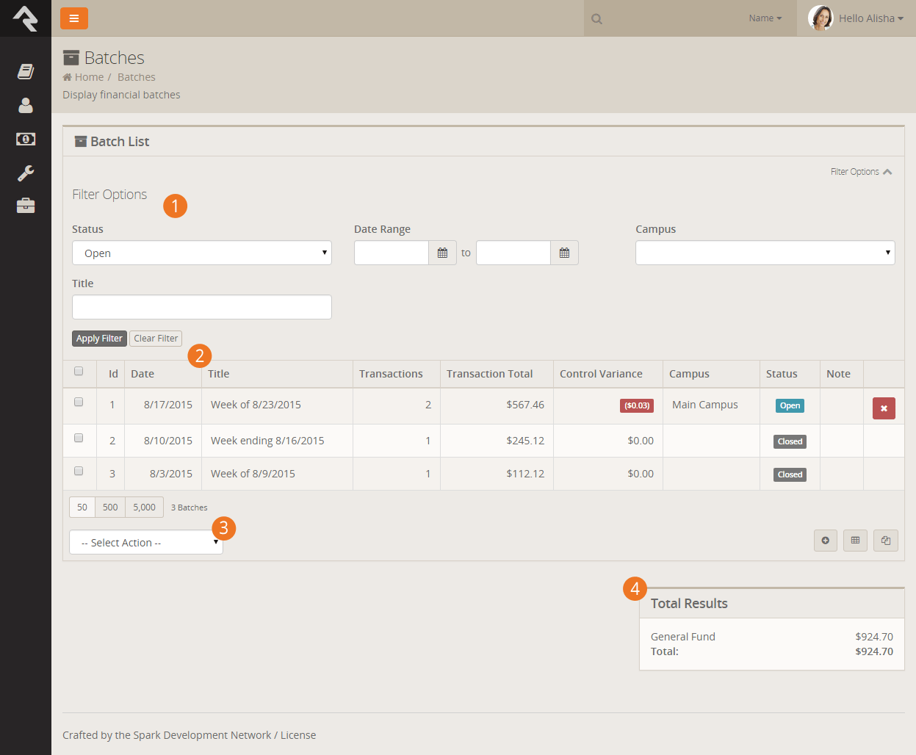Screen dimensions: 916x755
Task: Open the Select Action dropdown
Action: (x=146, y=543)
